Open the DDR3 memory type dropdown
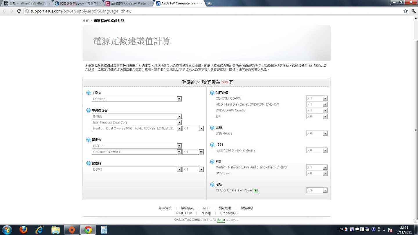This screenshot has width=418, height=235. pos(179,169)
